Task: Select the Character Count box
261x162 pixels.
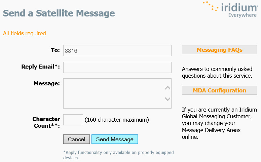Action: point(73,120)
